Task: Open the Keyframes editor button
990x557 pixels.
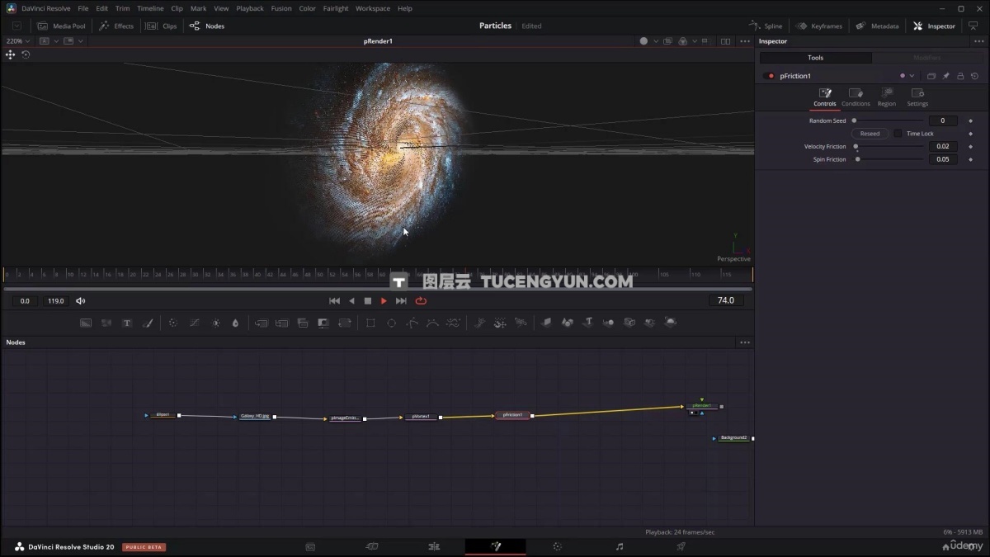Action: coord(818,26)
